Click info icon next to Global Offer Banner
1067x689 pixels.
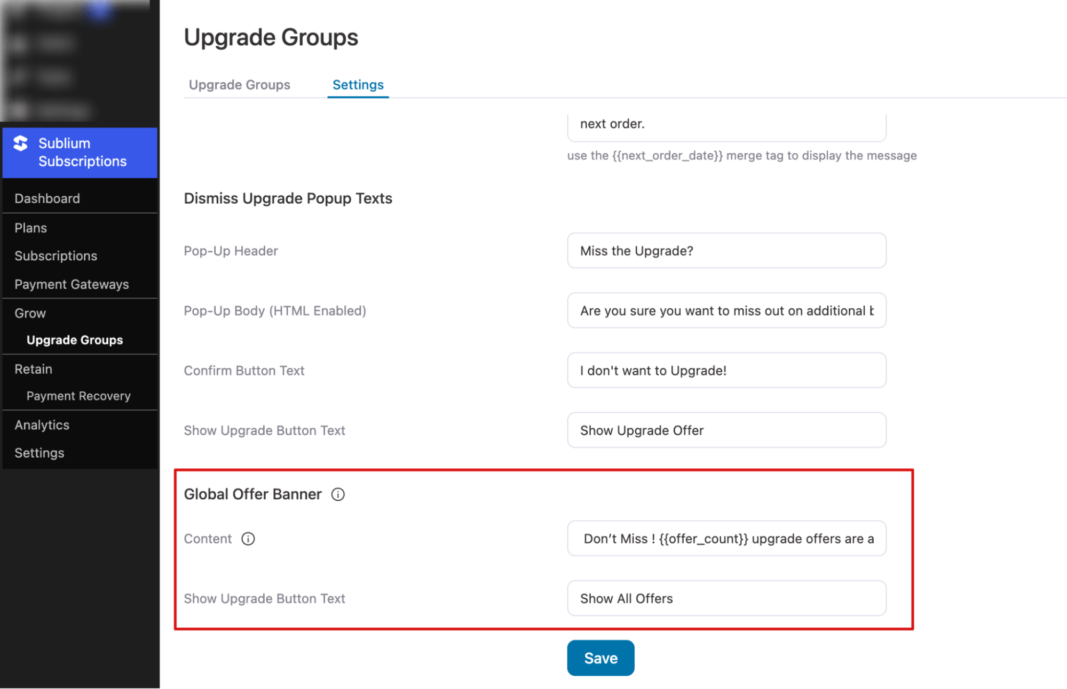[x=338, y=494]
